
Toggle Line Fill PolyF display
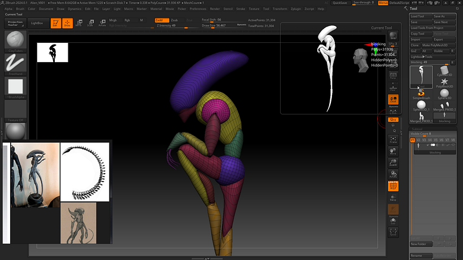393,186
